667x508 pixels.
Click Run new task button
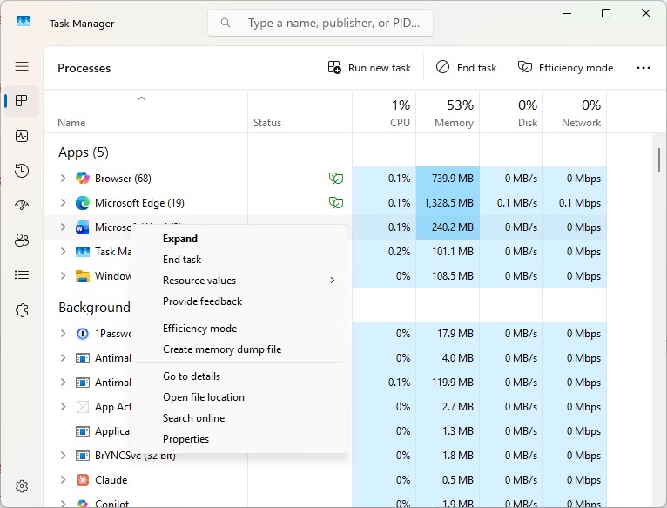point(369,68)
